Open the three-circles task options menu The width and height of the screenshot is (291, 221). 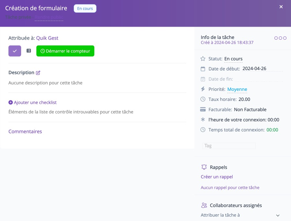click(280, 38)
